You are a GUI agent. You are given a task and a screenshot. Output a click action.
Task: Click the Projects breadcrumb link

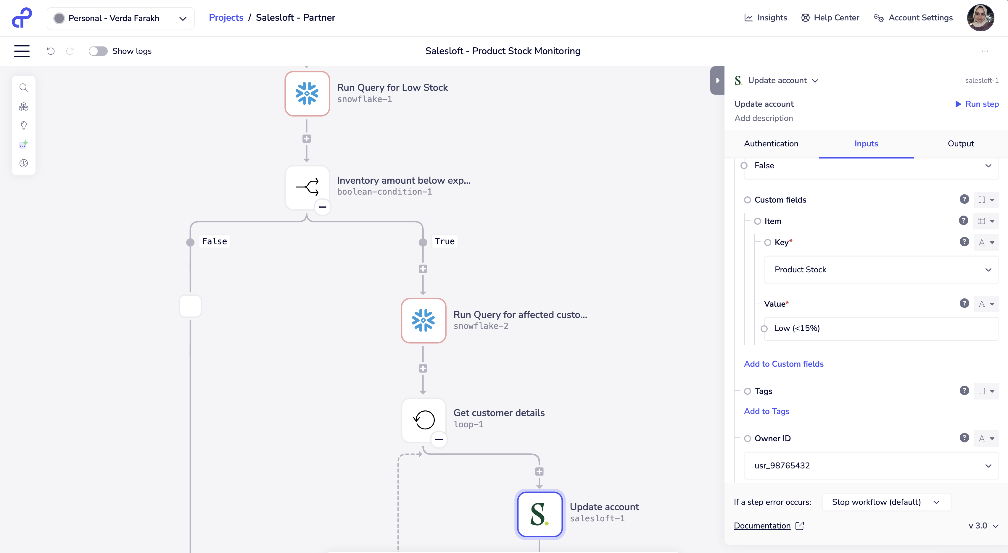226,18
